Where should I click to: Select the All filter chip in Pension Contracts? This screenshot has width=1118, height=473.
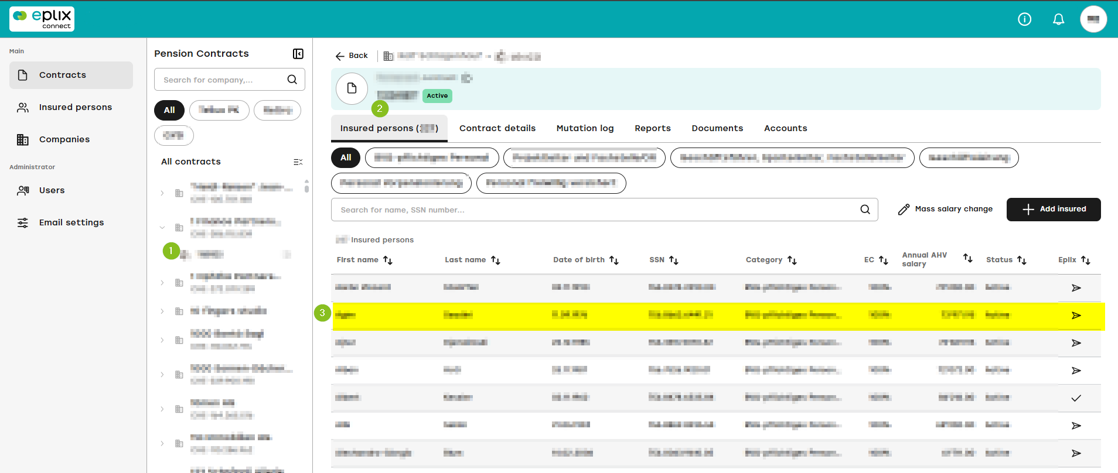[x=169, y=110]
